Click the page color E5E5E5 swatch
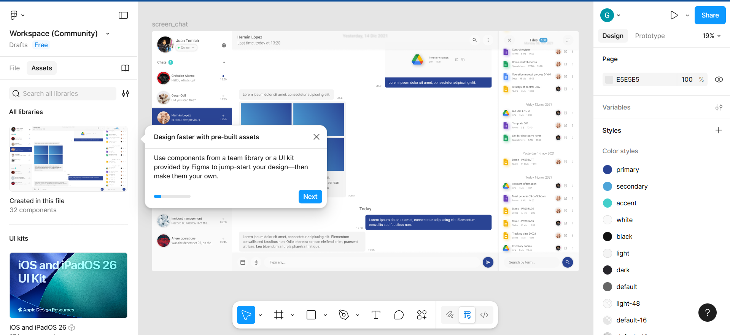The height and width of the screenshot is (335, 730). (x=609, y=79)
